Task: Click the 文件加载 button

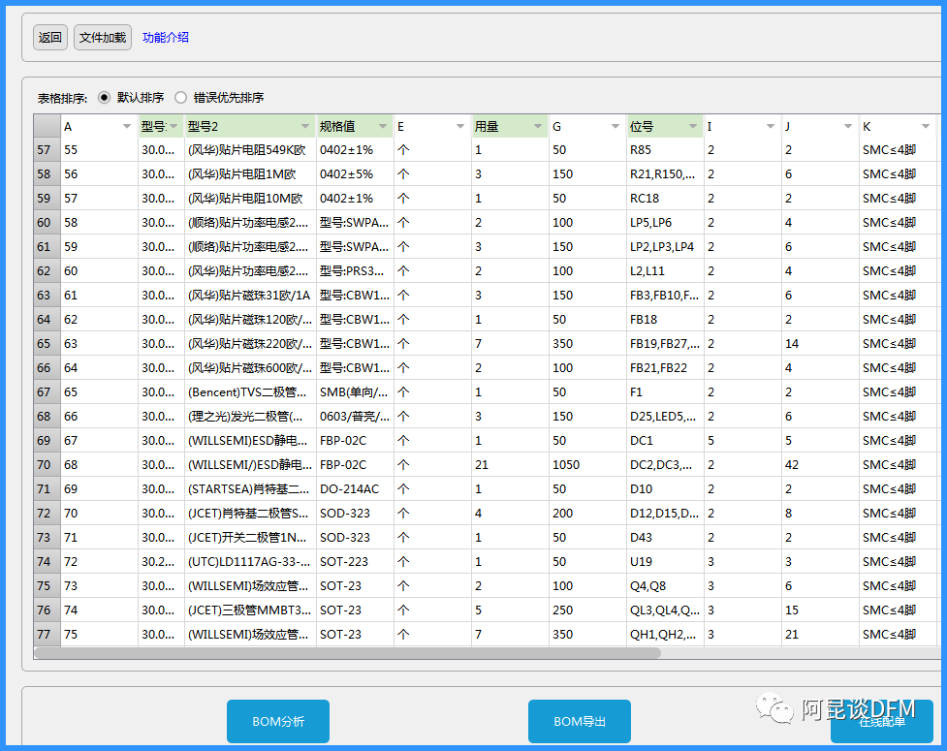Action: tap(103, 38)
